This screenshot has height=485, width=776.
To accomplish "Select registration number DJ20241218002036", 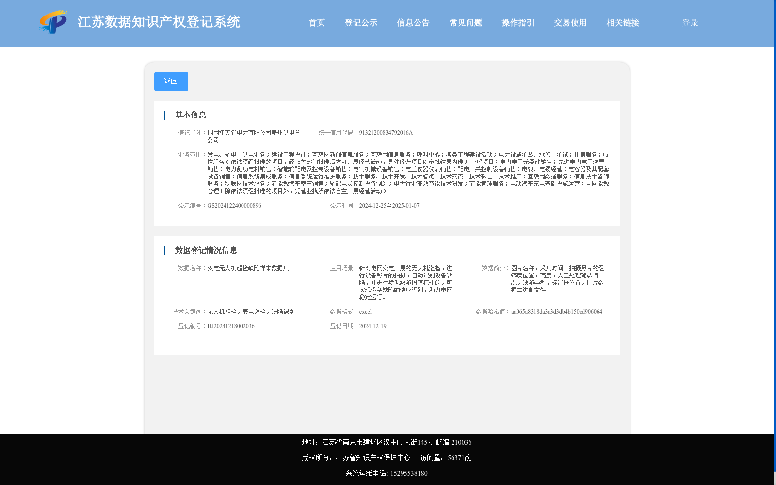I will (x=231, y=326).
